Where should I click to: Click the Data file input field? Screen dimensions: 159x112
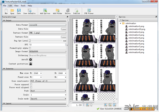coord(45,29)
